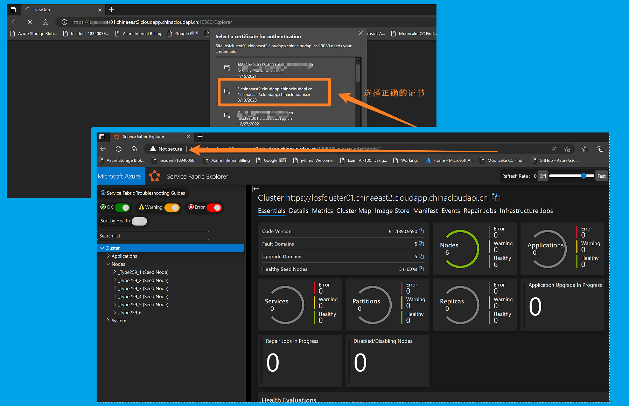Click the collapse side panel arrow icon
Viewport: 629px width, 406px height.
click(x=255, y=189)
